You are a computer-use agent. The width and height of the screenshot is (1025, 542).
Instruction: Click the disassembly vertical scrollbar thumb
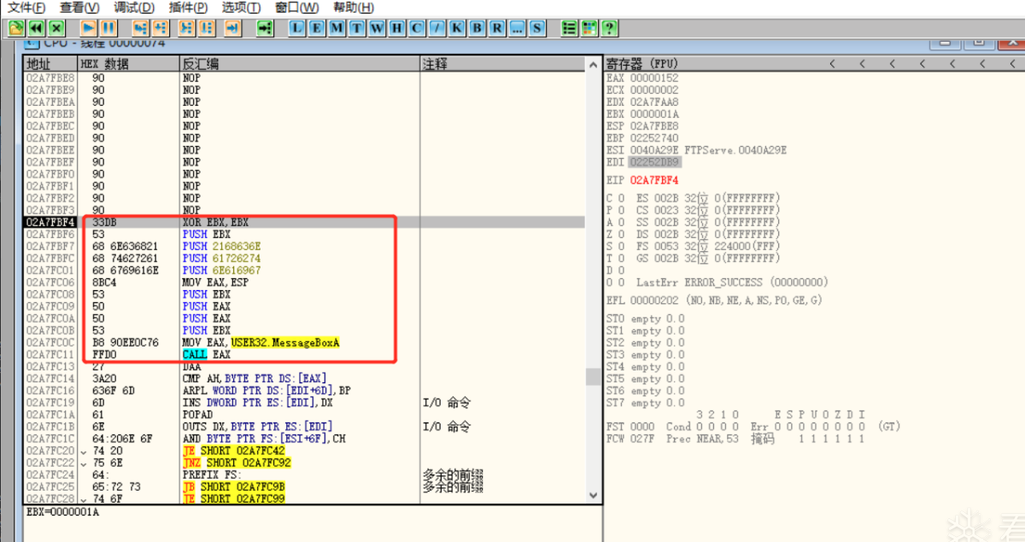(592, 376)
